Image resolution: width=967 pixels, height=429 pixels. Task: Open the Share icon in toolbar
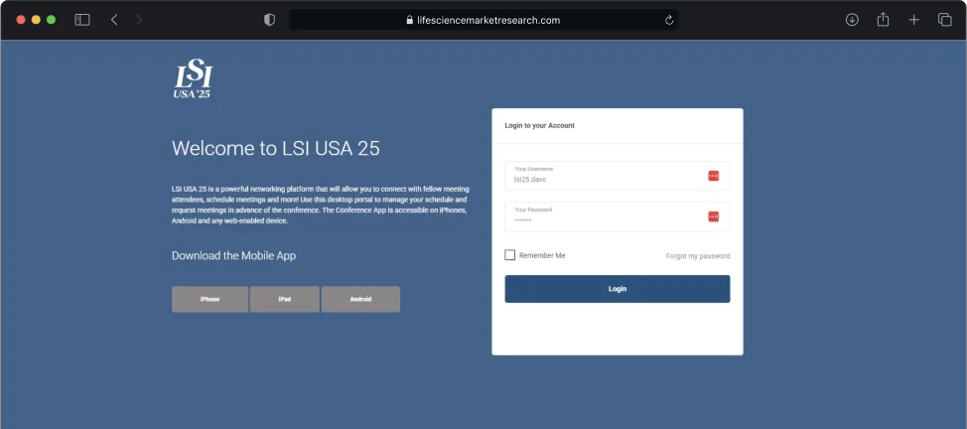pos(884,20)
